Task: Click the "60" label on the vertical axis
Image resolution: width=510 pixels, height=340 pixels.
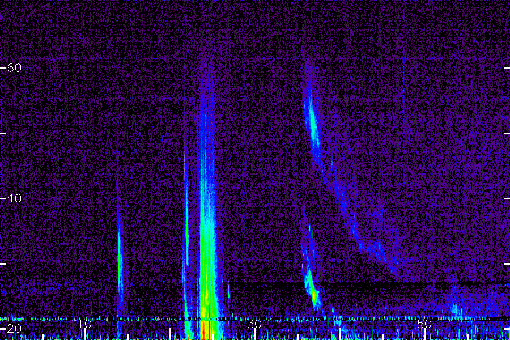Action: pos(14,67)
